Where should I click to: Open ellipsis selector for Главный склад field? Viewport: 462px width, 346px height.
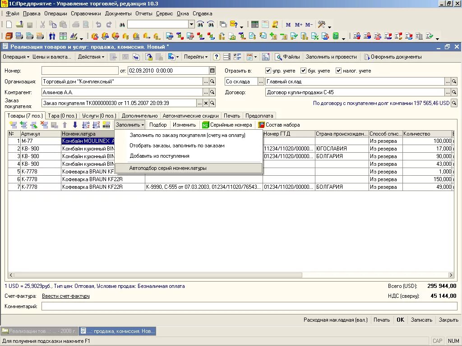448,82
